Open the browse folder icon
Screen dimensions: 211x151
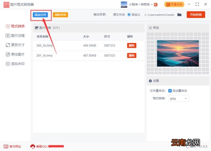tap(179, 15)
